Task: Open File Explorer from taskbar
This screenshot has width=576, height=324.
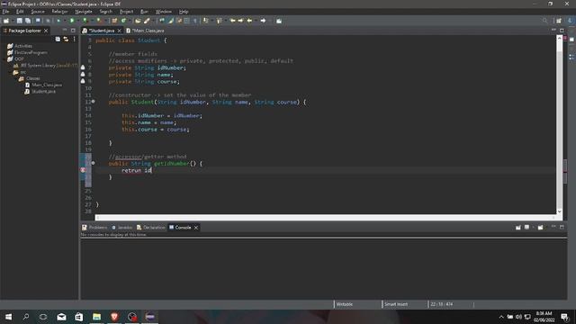Action: [96, 317]
